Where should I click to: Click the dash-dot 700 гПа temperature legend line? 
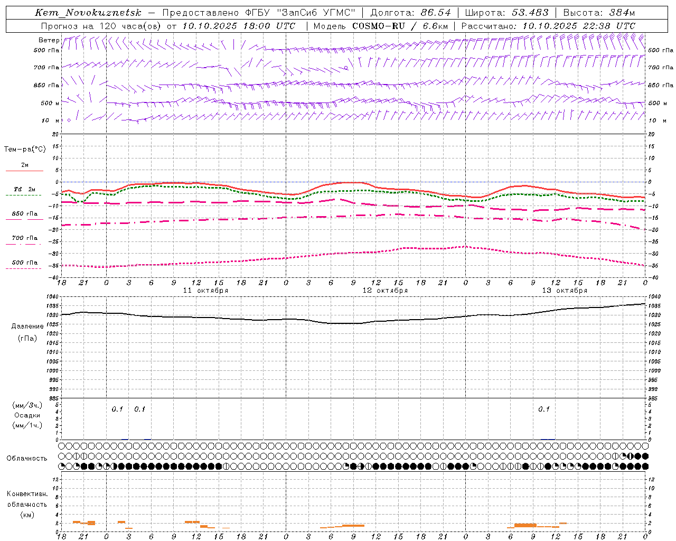pyautogui.click(x=23, y=244)
